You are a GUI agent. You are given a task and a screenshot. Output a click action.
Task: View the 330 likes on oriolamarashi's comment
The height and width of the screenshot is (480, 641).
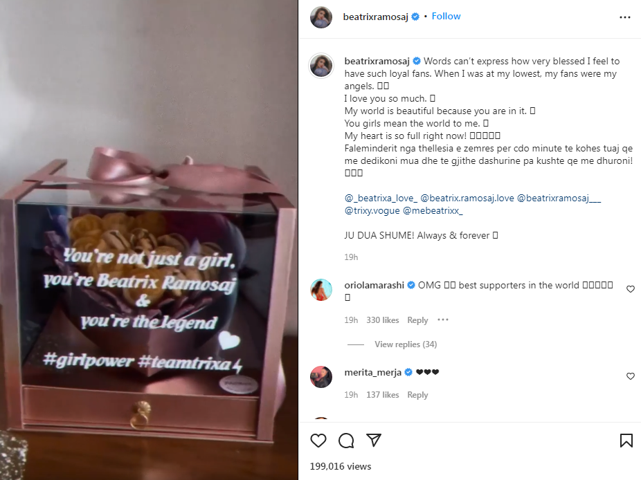coord(382,320)
